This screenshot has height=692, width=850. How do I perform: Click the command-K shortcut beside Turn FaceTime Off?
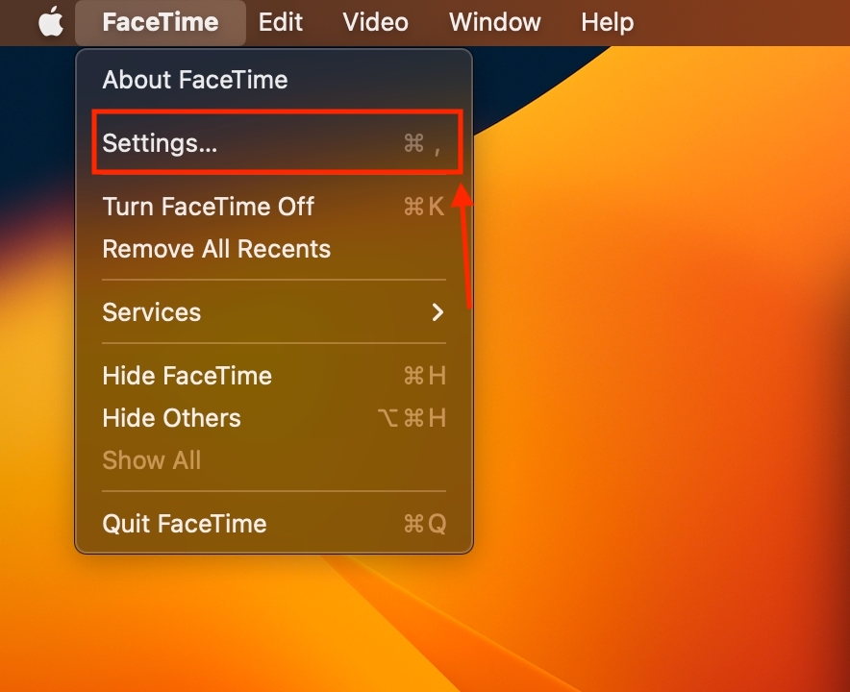pos(423,207)
